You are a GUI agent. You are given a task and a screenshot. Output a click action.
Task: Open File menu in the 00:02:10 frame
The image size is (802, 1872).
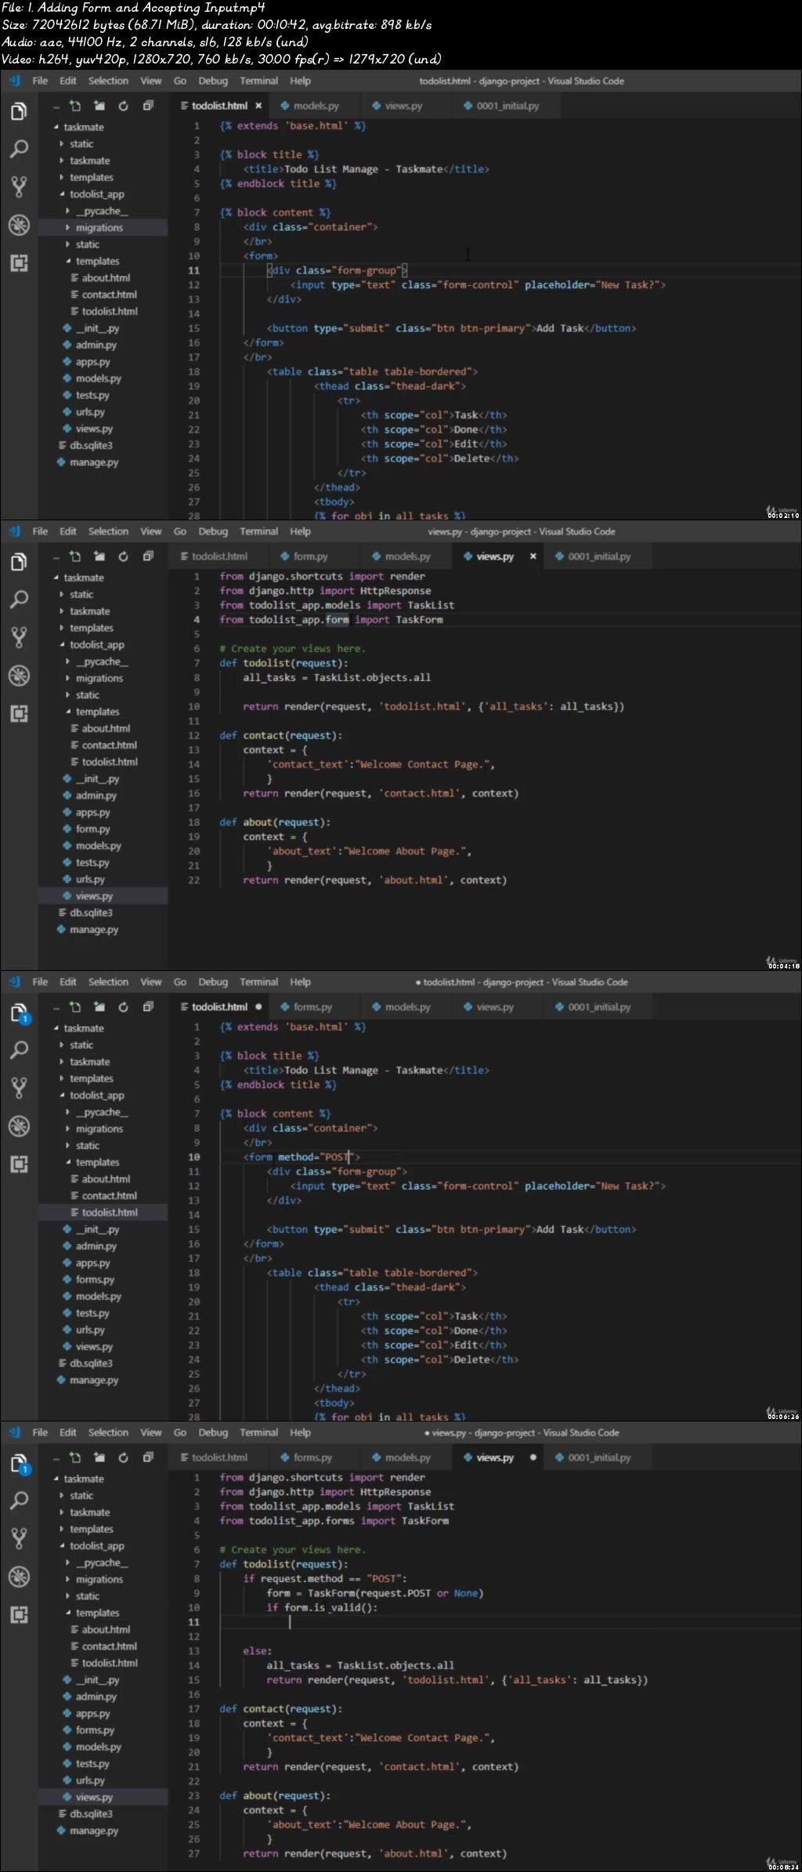(40, 81)
